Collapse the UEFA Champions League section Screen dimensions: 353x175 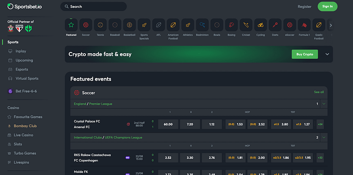click(324, 137)
